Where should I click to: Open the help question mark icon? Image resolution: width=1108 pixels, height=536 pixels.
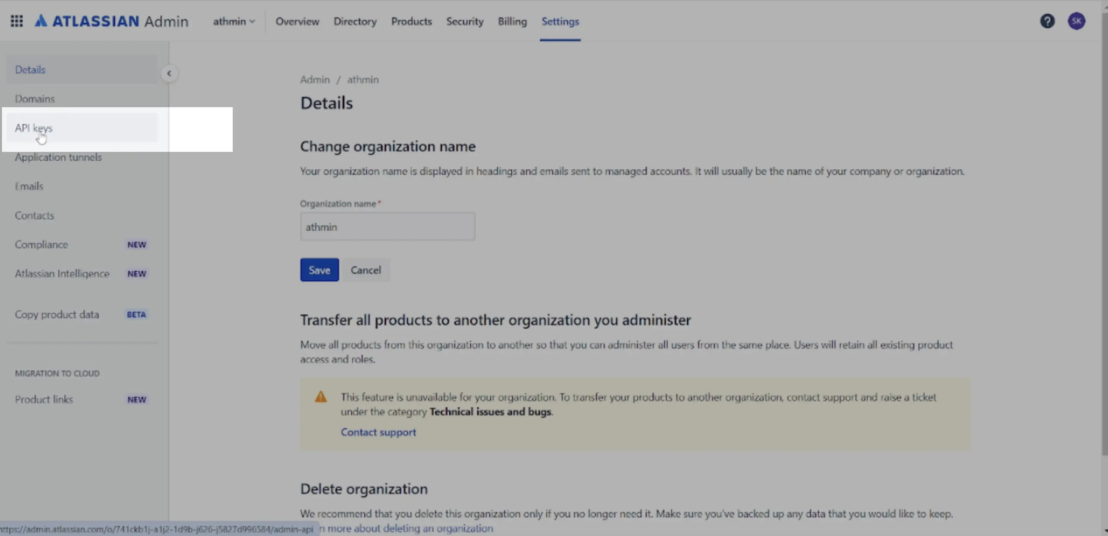(1047, 21)
